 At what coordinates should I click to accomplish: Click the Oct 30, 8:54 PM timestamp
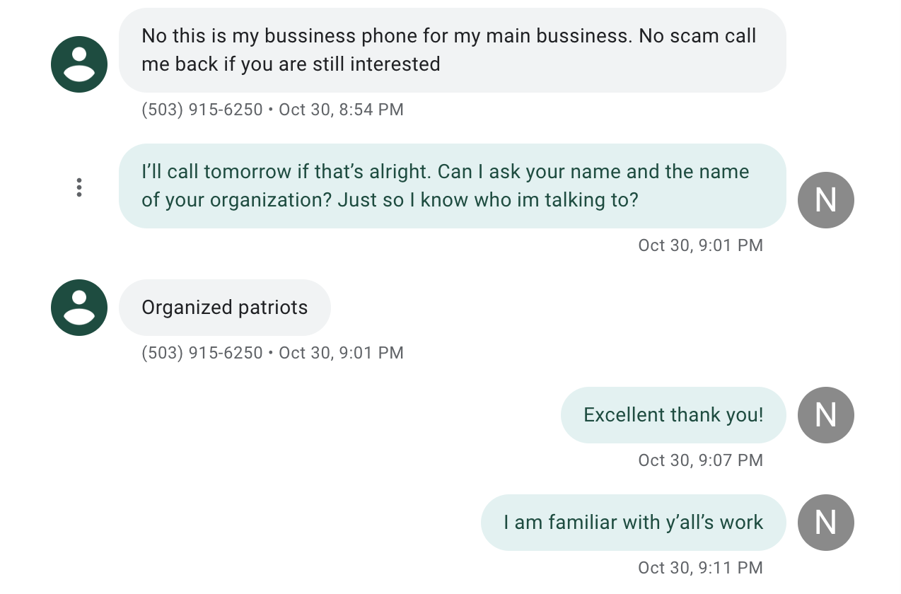(341, 110)
